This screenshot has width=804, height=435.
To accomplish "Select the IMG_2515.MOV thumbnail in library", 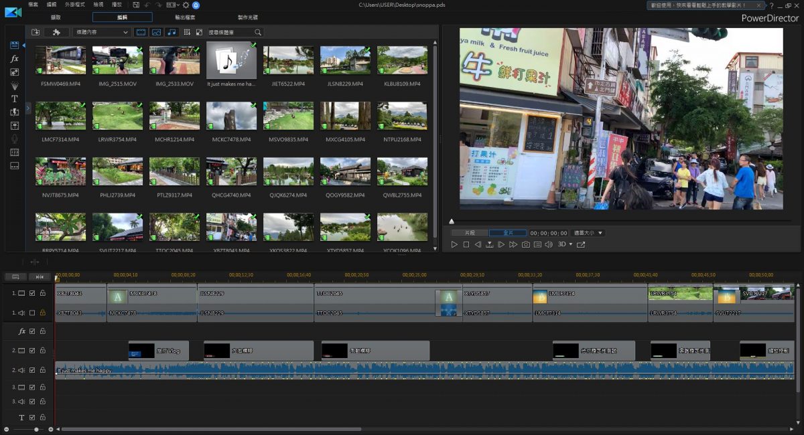I will point(117,60).
